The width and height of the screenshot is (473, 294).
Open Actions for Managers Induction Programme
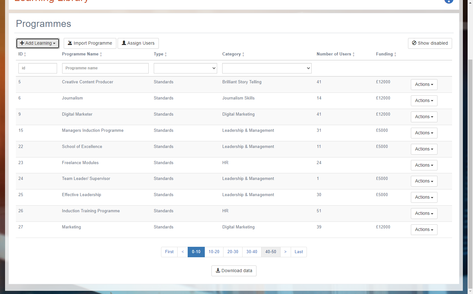424,133
